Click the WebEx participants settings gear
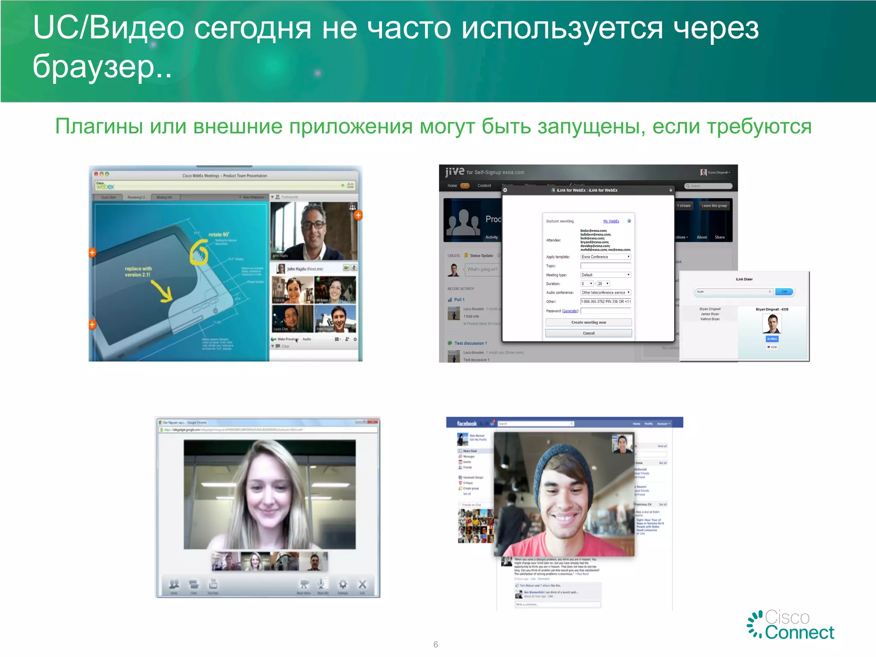The image size is (876, 657). (x=355, y=339)
